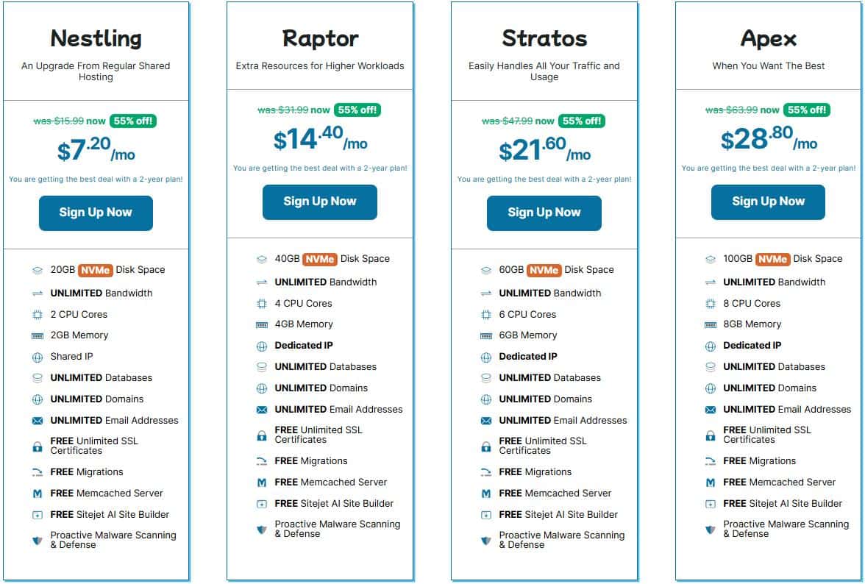Click Raptor databases cylinder icon
This screenshot has height=584, width=865.
262,367
